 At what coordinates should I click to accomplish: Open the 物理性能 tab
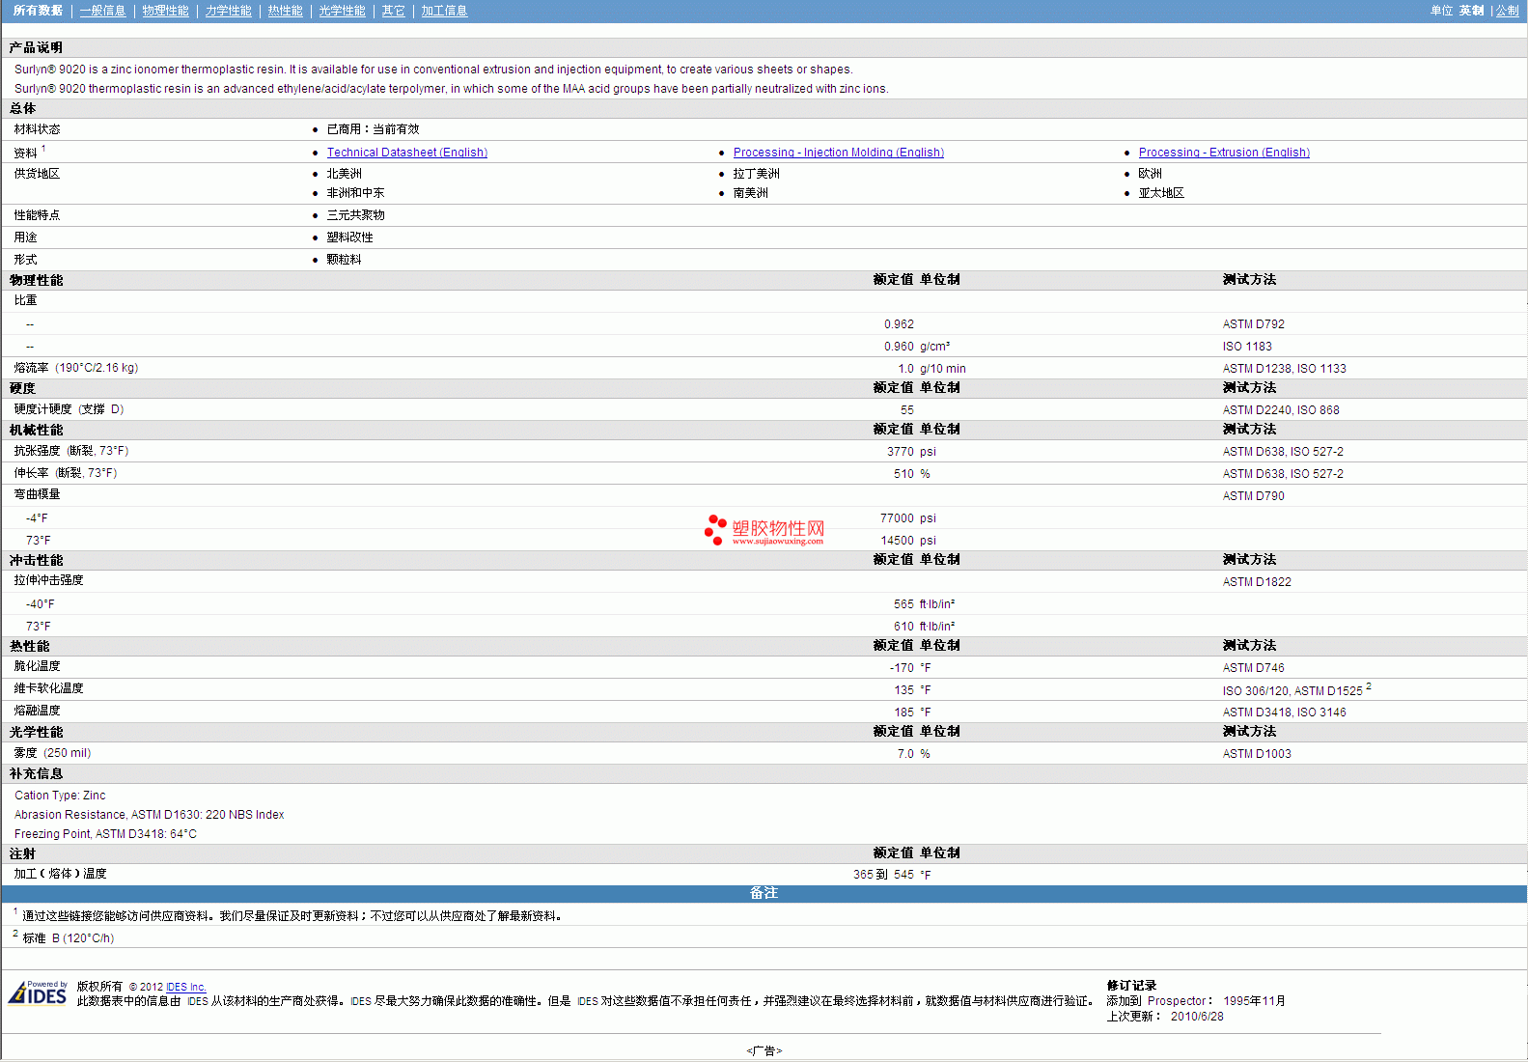coord(165,11)
